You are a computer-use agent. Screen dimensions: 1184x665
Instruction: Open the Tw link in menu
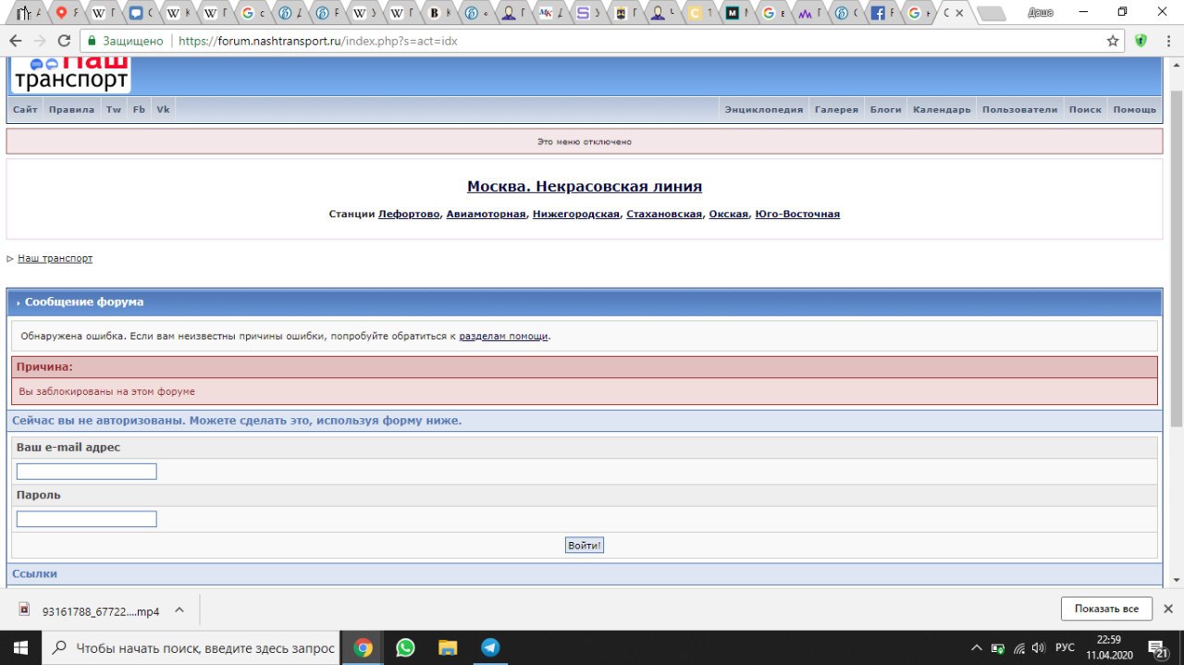click(114, 109)
